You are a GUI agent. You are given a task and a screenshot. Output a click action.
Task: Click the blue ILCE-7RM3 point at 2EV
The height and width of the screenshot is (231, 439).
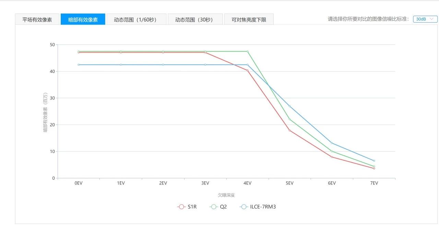[x=163, y=65]
